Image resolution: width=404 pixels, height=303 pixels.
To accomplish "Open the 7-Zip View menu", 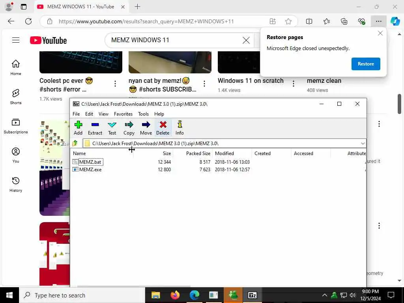I will pyautogui.click(x=103, y=114).
